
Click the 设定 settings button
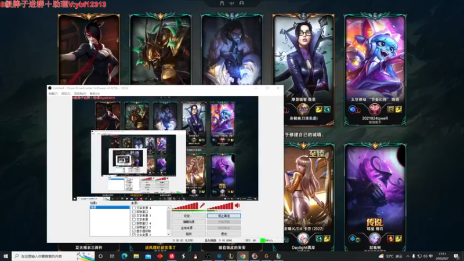point(189,216)
